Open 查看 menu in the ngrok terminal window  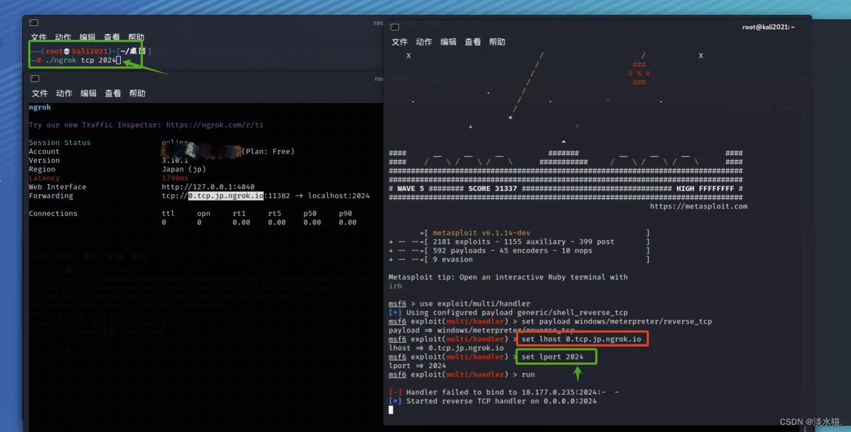point(113,93)
